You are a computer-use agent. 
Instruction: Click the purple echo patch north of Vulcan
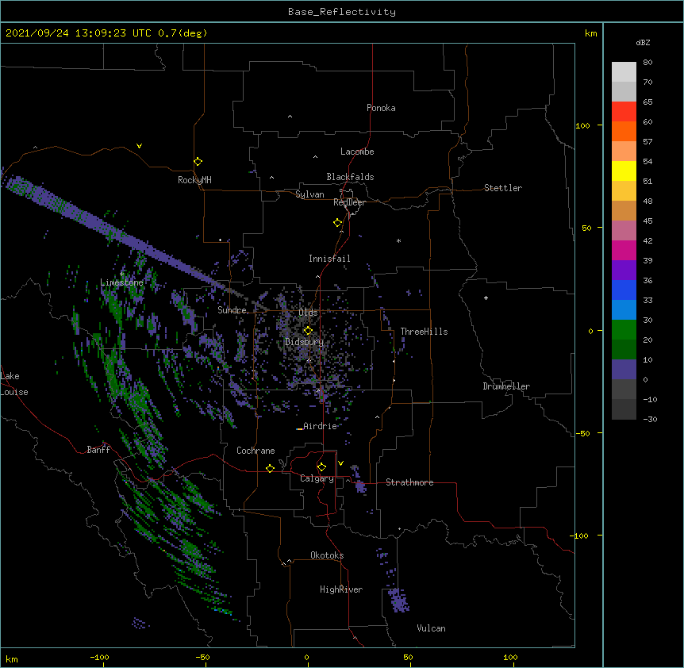[x=398, y=600]
